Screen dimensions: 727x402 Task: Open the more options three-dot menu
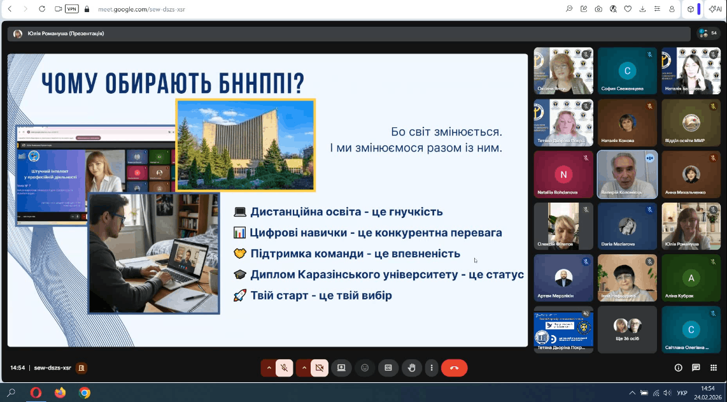432,368
